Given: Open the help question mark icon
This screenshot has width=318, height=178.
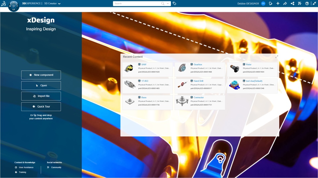Looking at the screenshot, I should [307, 3].
